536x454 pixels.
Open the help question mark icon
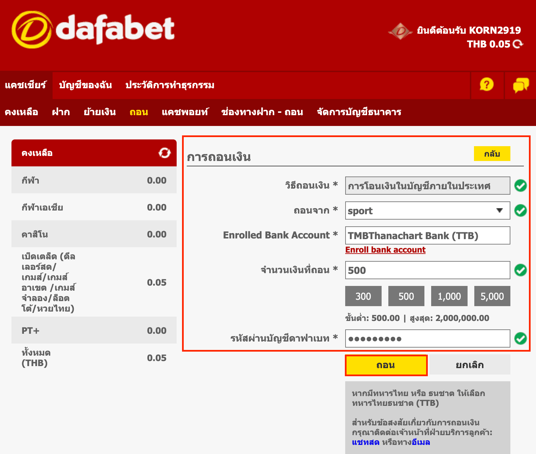(486, 85)
